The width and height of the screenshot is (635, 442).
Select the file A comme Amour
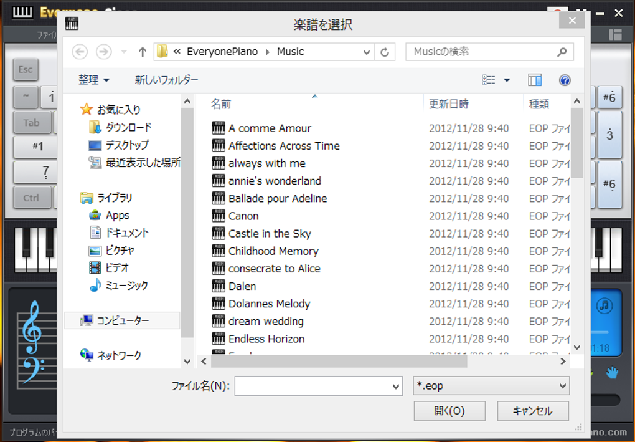[270, 128]
